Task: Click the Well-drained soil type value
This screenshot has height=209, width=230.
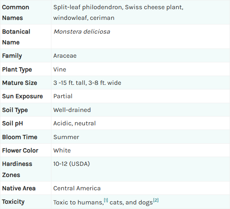Action: [72, 110]
